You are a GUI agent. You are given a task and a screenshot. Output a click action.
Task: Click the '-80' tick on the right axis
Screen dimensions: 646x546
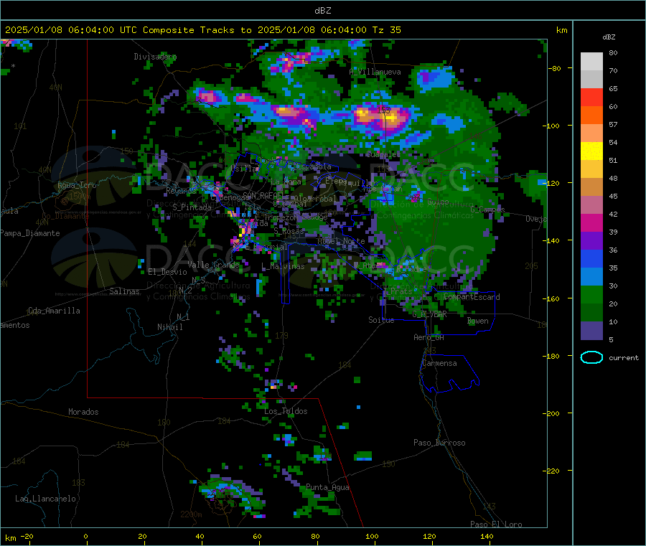pyautogui.click(x=555, y=68)
